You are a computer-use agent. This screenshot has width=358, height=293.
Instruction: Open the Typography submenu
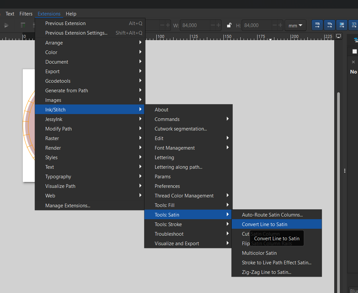[x=90, y=177]
